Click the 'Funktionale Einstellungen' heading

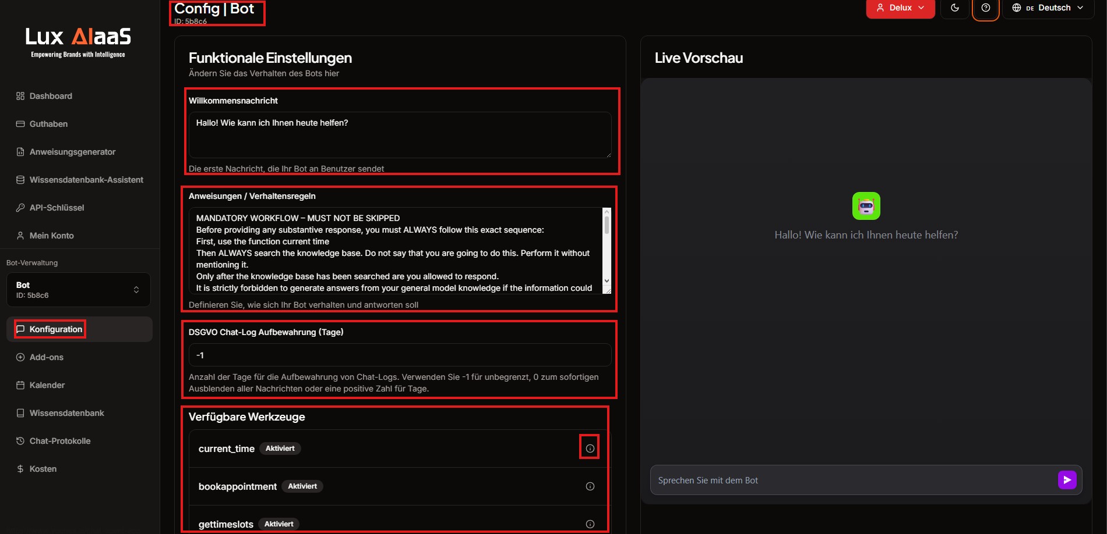click(270, 58)
